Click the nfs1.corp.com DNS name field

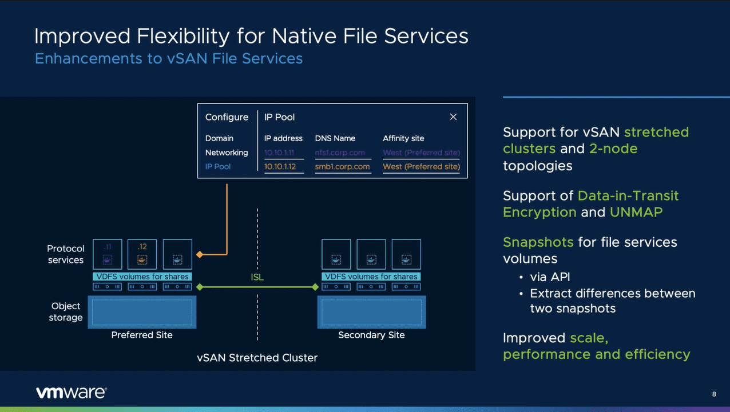[343, 153]
